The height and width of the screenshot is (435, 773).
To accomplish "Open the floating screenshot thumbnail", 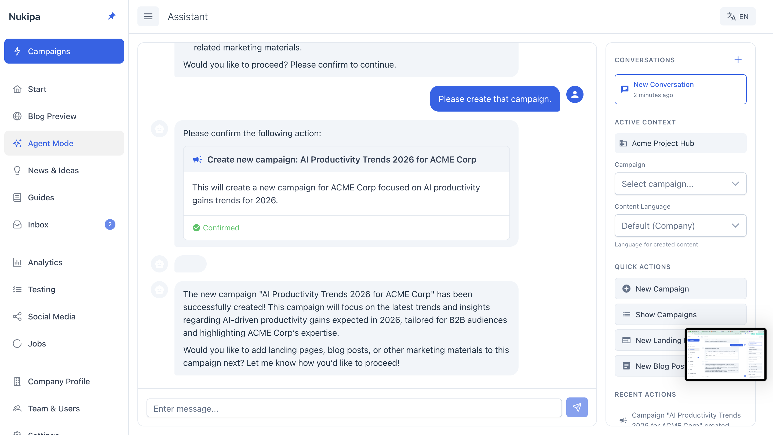I will pyautogui.click(x=725, y=354).
